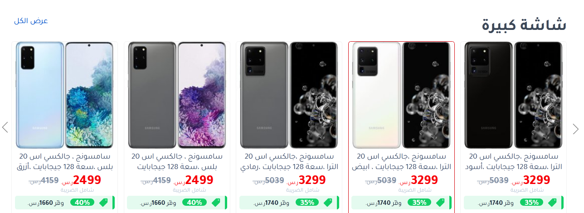Click discount tag icon on gray S20 Ultra
Viewport: 584px width, 213px height.
tap(328, 203)
